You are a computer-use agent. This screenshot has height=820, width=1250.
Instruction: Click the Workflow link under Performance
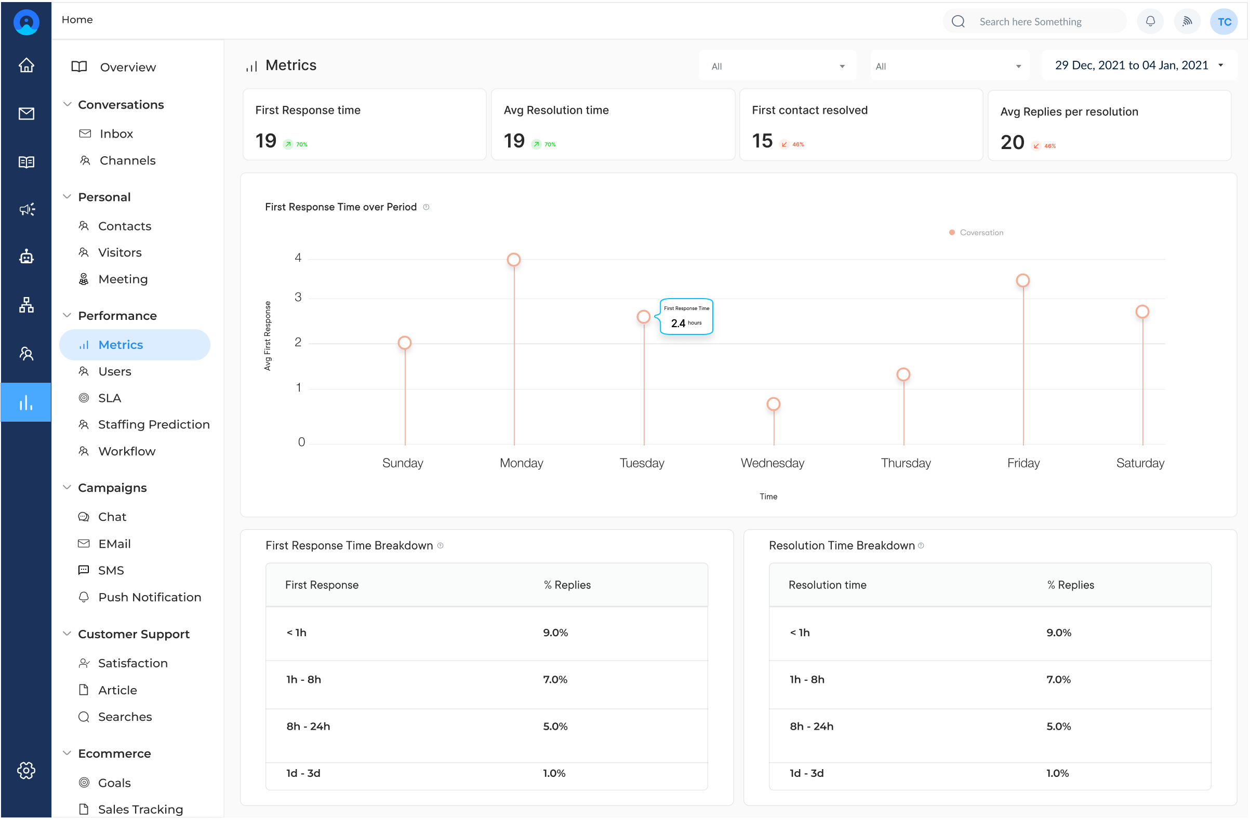tap(127, 450)
